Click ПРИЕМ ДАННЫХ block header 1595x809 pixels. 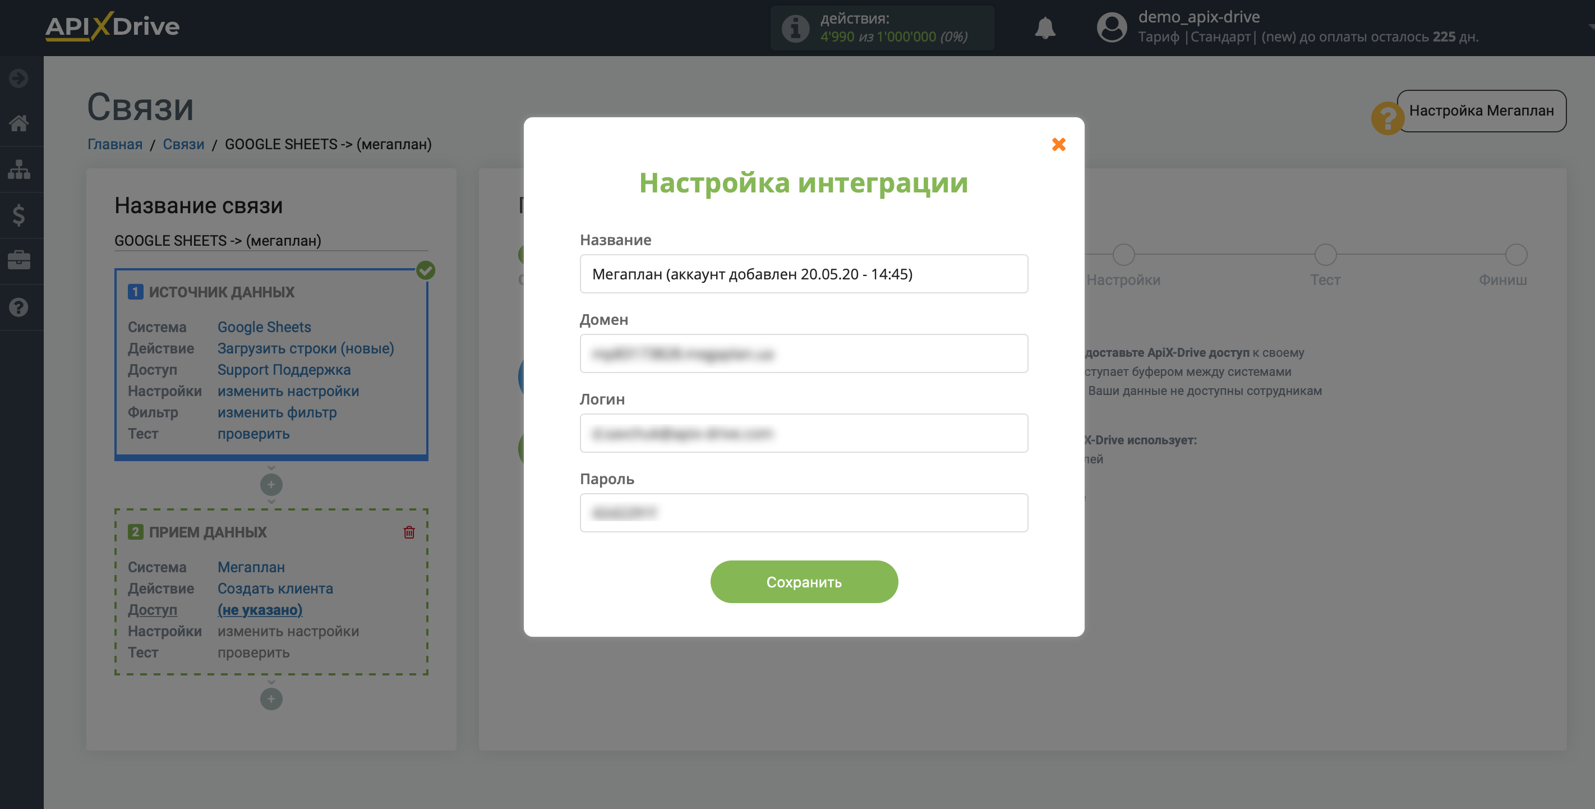(208, 532)
